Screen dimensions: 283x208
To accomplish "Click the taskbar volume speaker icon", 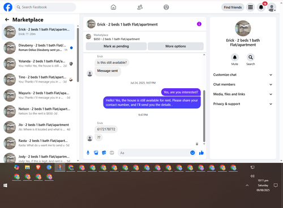I will click(252, 176).
